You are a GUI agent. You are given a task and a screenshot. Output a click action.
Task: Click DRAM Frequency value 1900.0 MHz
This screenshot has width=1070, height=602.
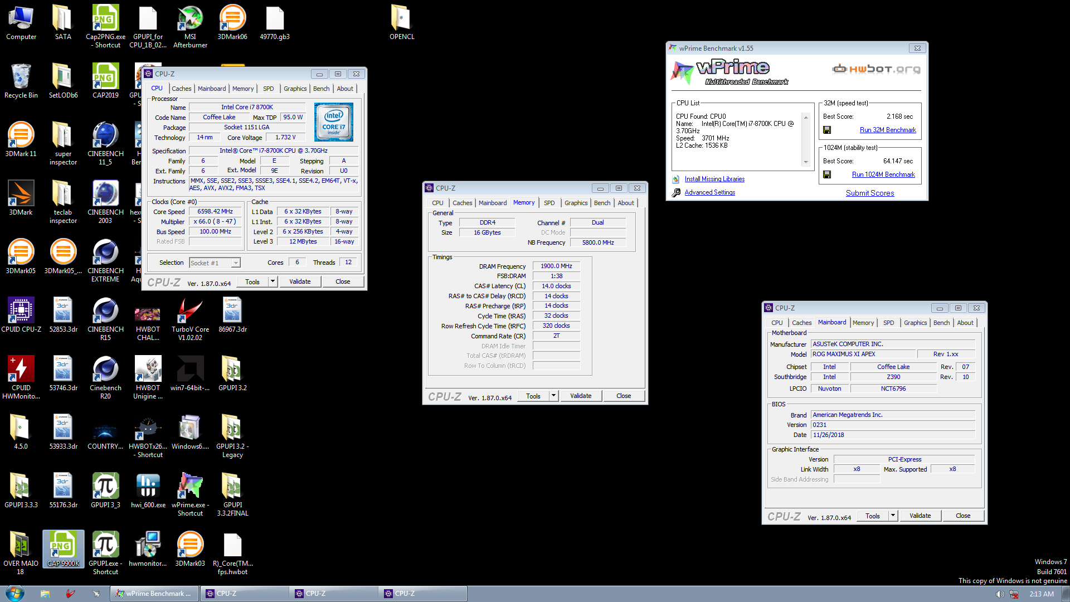pos(556,266)
